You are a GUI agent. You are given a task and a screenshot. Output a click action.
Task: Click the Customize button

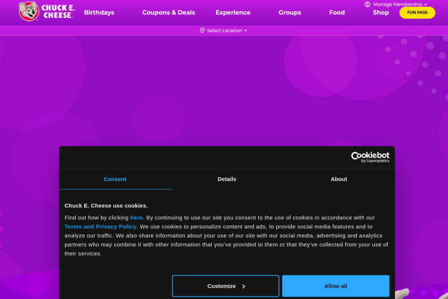tap(226, 286)
